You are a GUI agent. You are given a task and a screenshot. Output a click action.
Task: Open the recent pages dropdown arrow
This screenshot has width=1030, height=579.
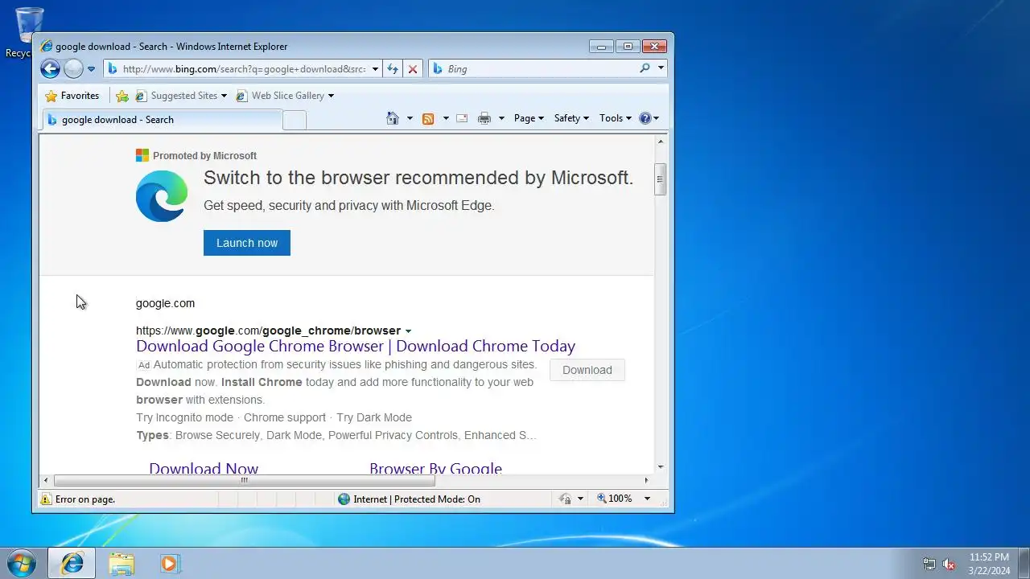(91, 69)
